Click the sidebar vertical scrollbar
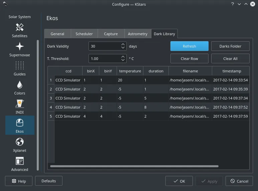Image resolution: width=258 pixels, height=191 pixels. coord(38,105)
